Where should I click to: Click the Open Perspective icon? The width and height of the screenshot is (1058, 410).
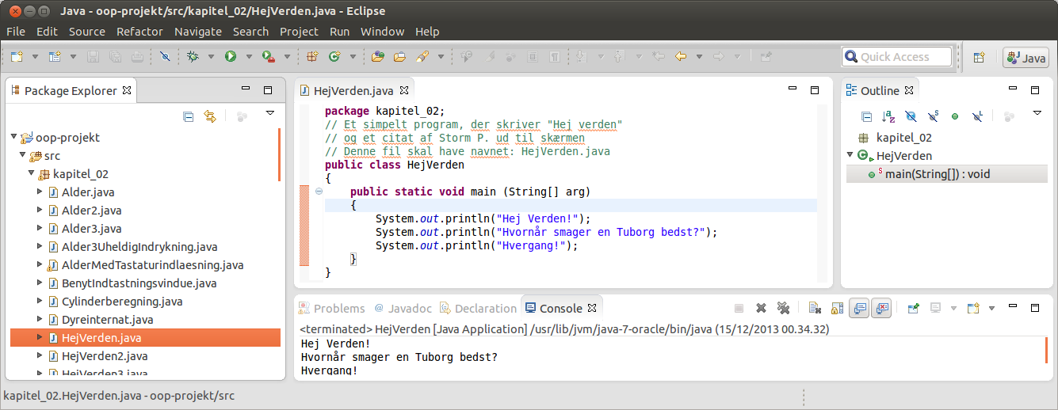pyautogui.click(x=980, y=57)
